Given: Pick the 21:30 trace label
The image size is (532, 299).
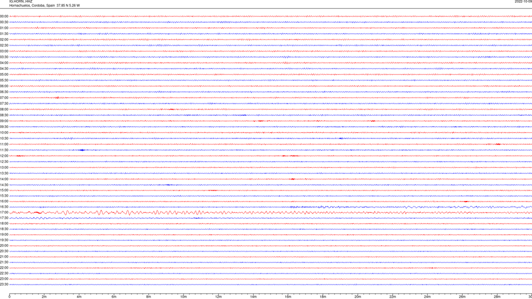Looking at the screenshot, I should [4, 262].
